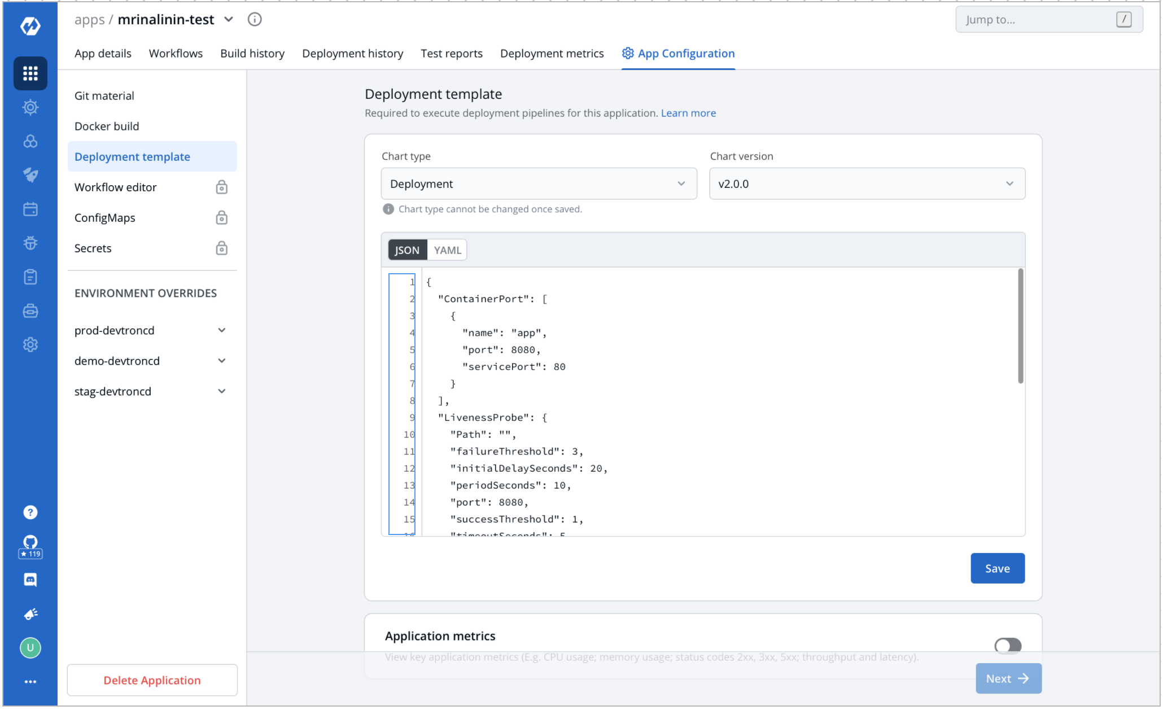The height and width of the screenshot is (710, 1163).
Task: Open the bulk edit calendar icon in sidebar
Action: coord(30,209)
